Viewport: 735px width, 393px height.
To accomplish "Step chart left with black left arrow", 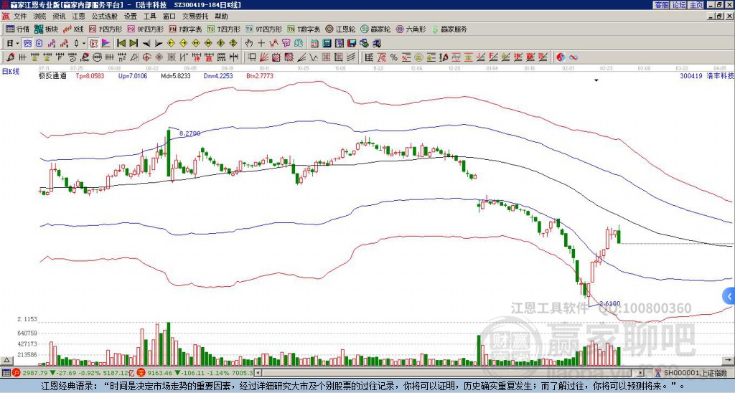I will coord(146,44).
